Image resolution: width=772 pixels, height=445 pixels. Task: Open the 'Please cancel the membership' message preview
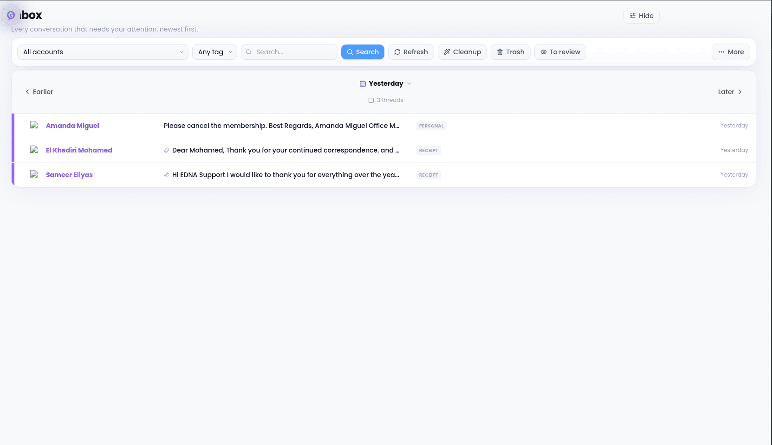[x=281, y=126]
